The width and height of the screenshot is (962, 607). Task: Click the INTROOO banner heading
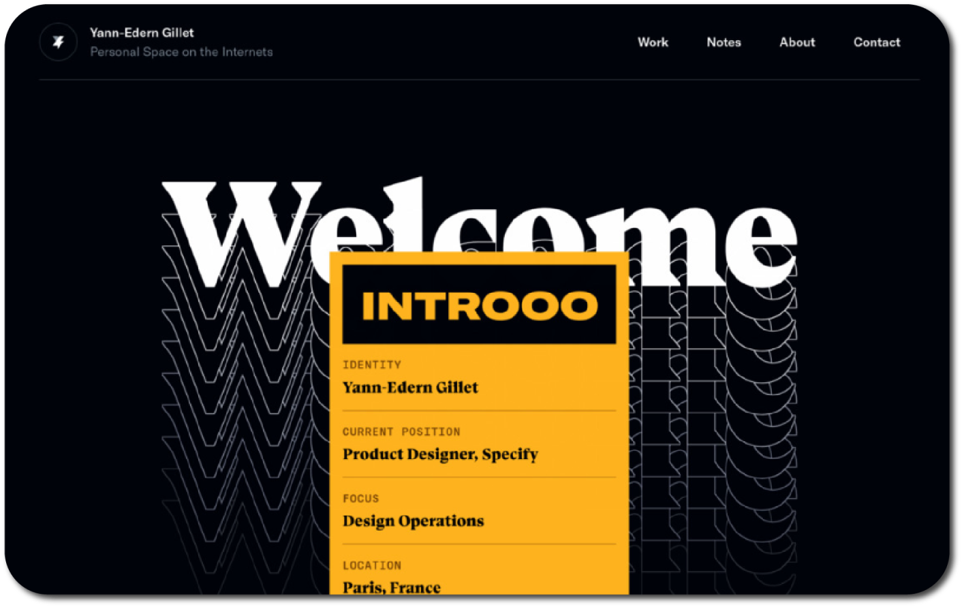pos(479,305)
